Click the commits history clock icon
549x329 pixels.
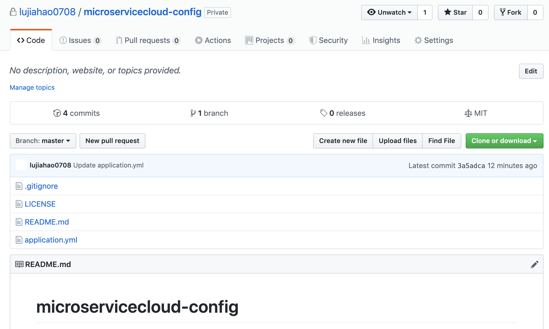[57, 113]
